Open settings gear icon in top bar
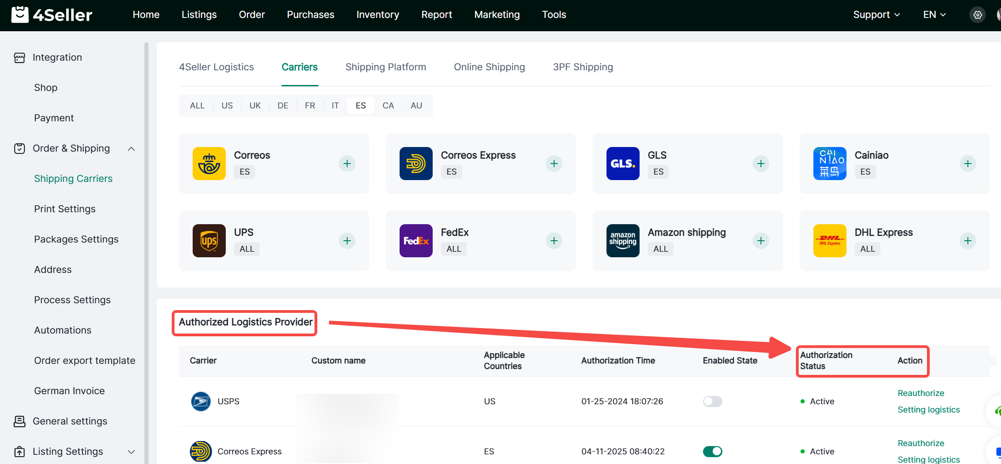The width and height of the screenshot is (1001, 464). [978, 15]
